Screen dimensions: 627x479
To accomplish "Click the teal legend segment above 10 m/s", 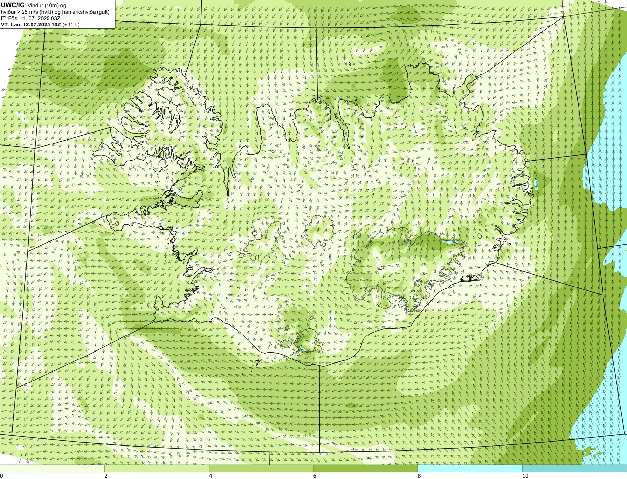I will 575,469.
